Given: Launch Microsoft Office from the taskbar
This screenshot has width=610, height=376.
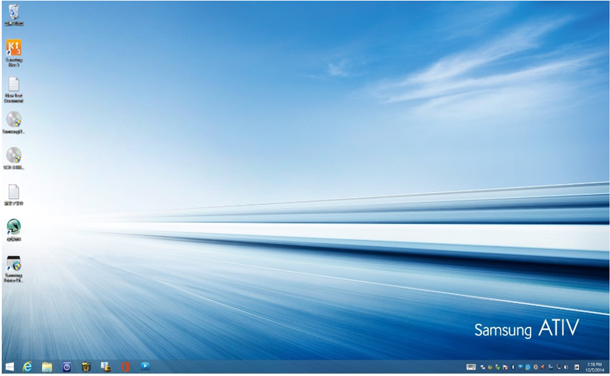Looking at the screenshot, I should click(x=125, y=366).
